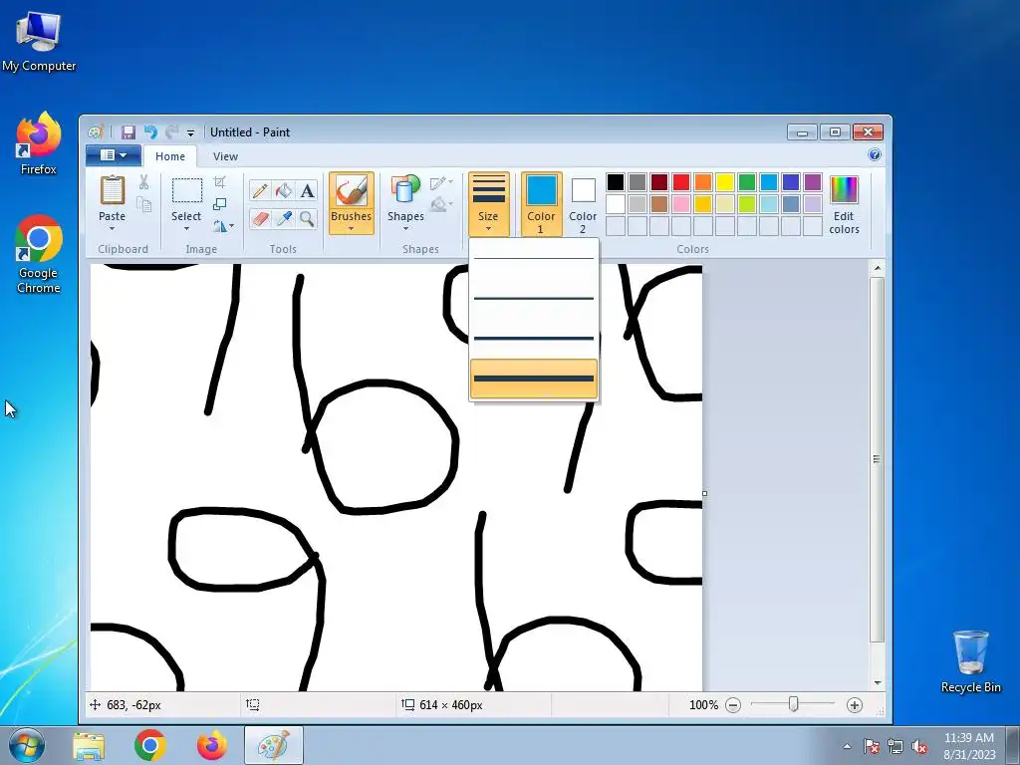Expand the Shapes dropdown arrow
The image size is (1020, 765).
coord(405,229)
